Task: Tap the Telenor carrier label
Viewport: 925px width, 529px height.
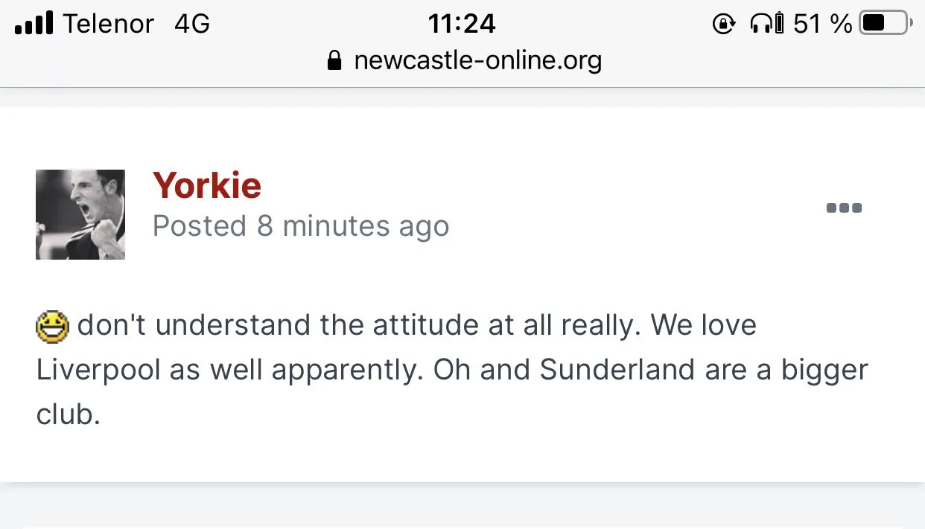Action: pos(108,24)
